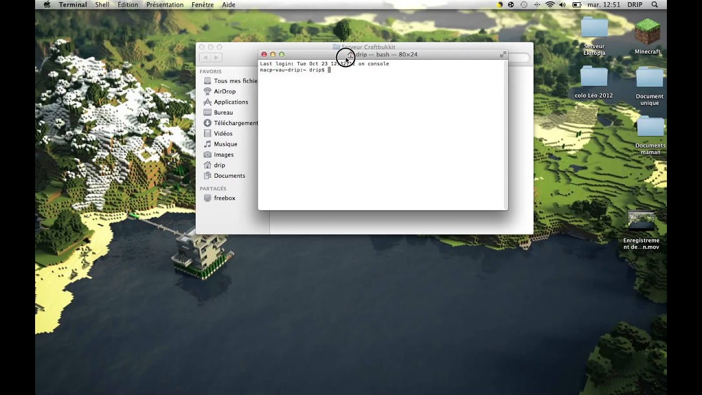Select Tous mes fichiers in Finder sidebar

[230, 81]
